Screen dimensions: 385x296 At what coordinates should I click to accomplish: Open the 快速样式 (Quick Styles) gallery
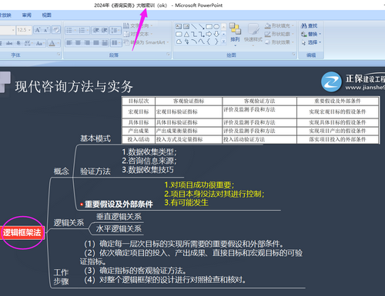(253, 35)
